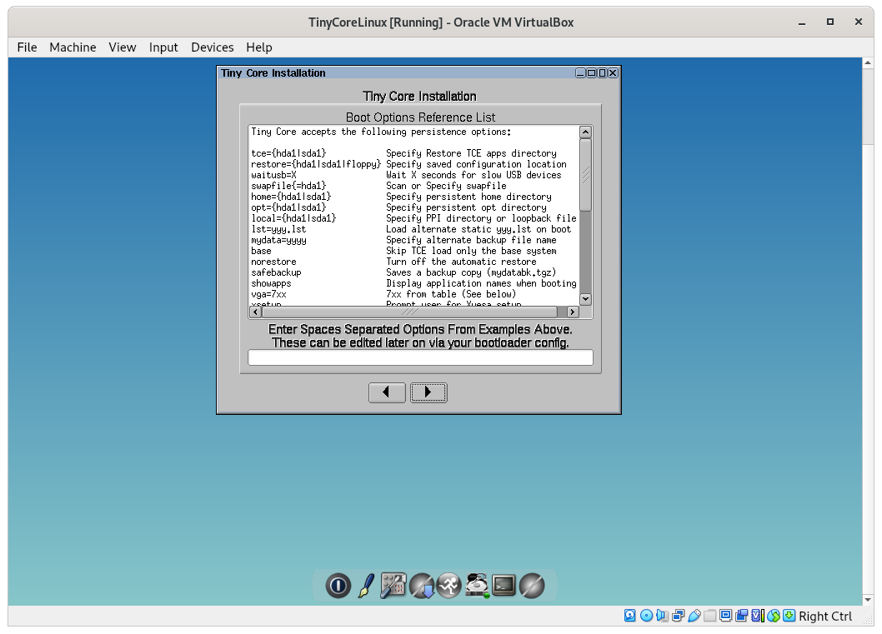
Task: Open the Apps icon with blue down arrow
Action: click(422, 586)
